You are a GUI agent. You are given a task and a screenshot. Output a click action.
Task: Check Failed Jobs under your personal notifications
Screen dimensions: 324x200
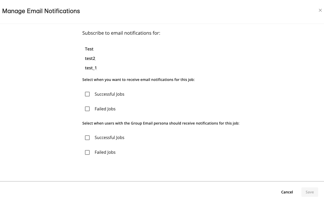(x=87, y=109)
